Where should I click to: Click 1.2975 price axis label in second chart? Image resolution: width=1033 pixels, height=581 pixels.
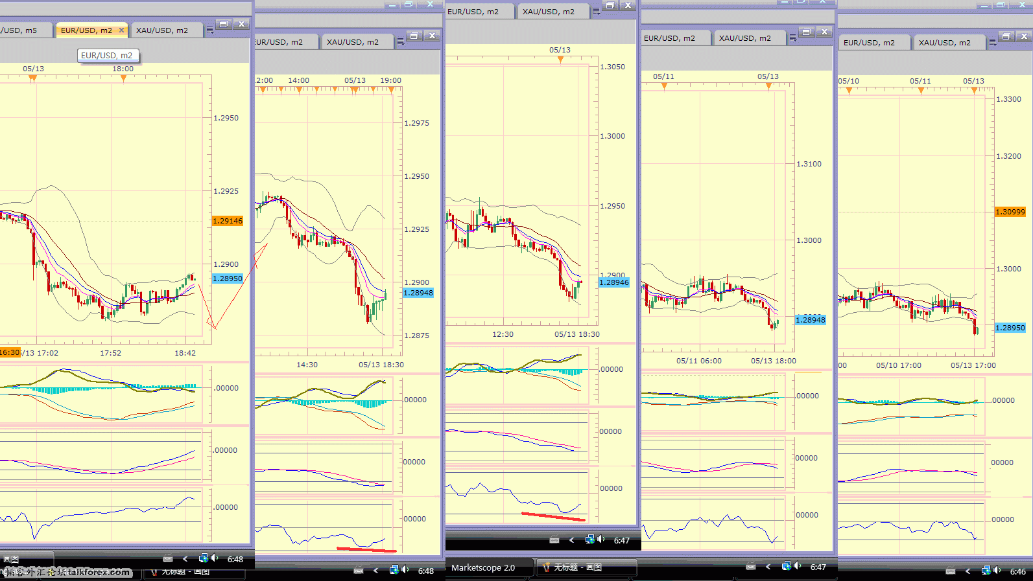(x=416, y=123)
